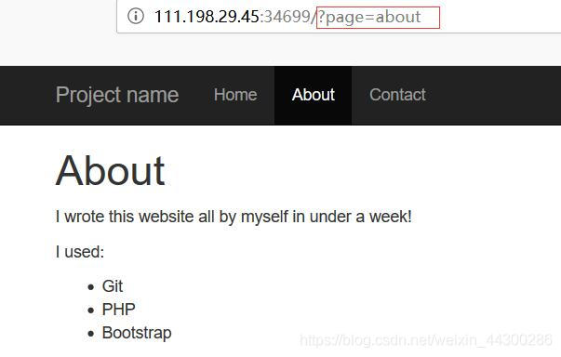Click the Bootstrap list item
The image size is (561, 357).
click(137, 333)
